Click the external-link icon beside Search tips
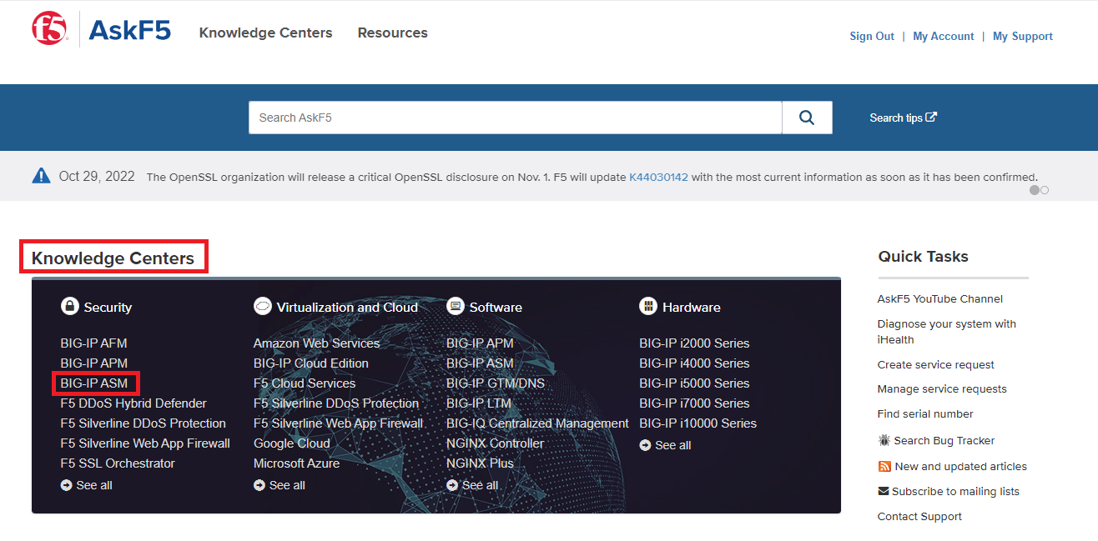 (x=931, y=118)
